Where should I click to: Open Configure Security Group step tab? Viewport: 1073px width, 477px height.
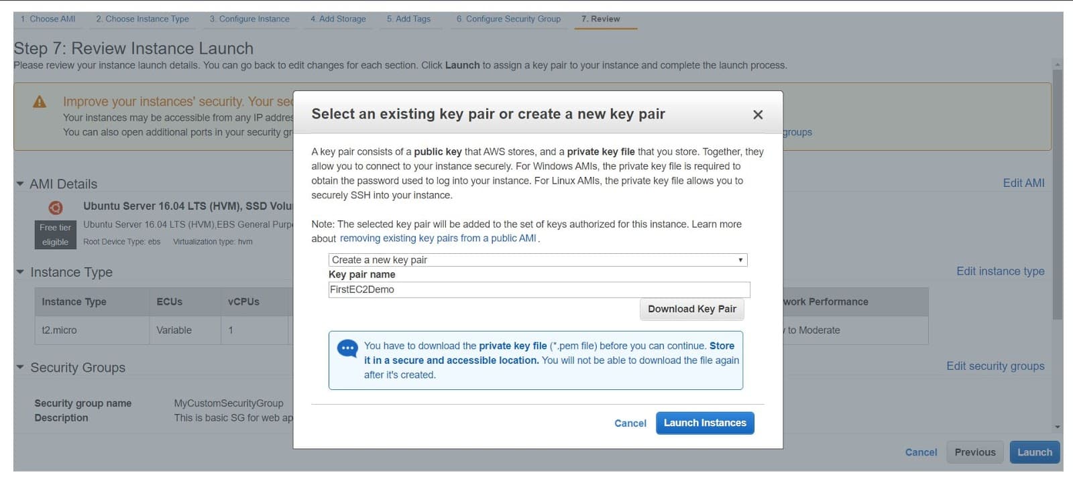[508, 19]
